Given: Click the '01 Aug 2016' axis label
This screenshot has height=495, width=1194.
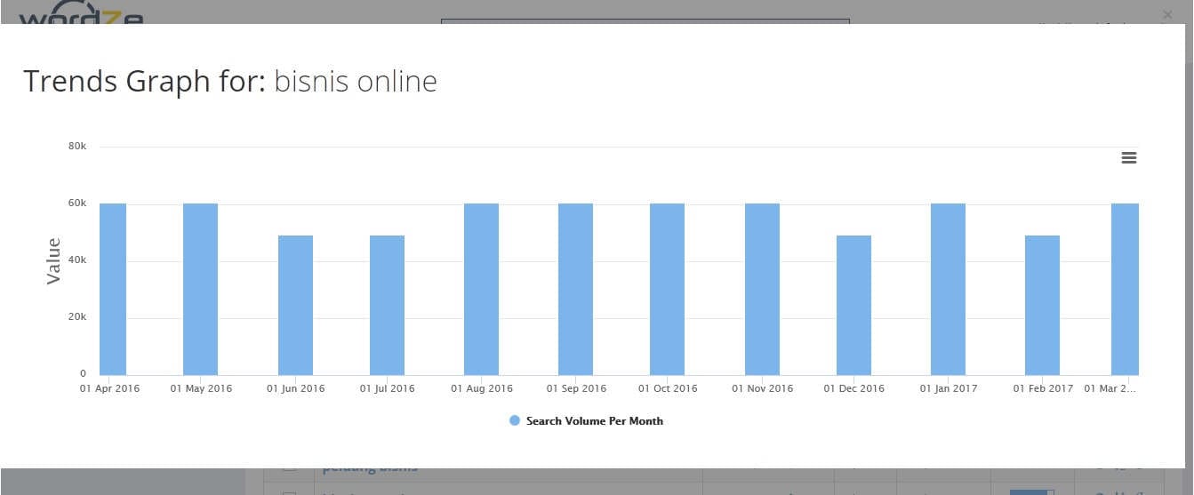Looking at the screenshot, I should point(482,388).
